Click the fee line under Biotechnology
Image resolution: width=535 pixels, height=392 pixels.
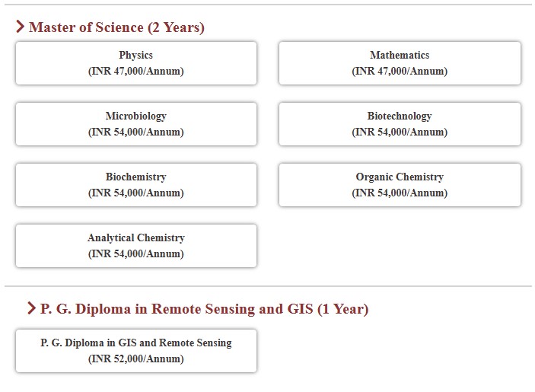[x=400, y=132]
